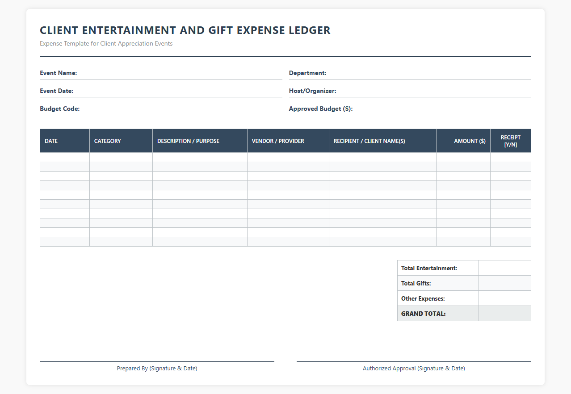Select the GRAND TOTAL label
This screenshot has height=394, width=571.
click(424, 314)
